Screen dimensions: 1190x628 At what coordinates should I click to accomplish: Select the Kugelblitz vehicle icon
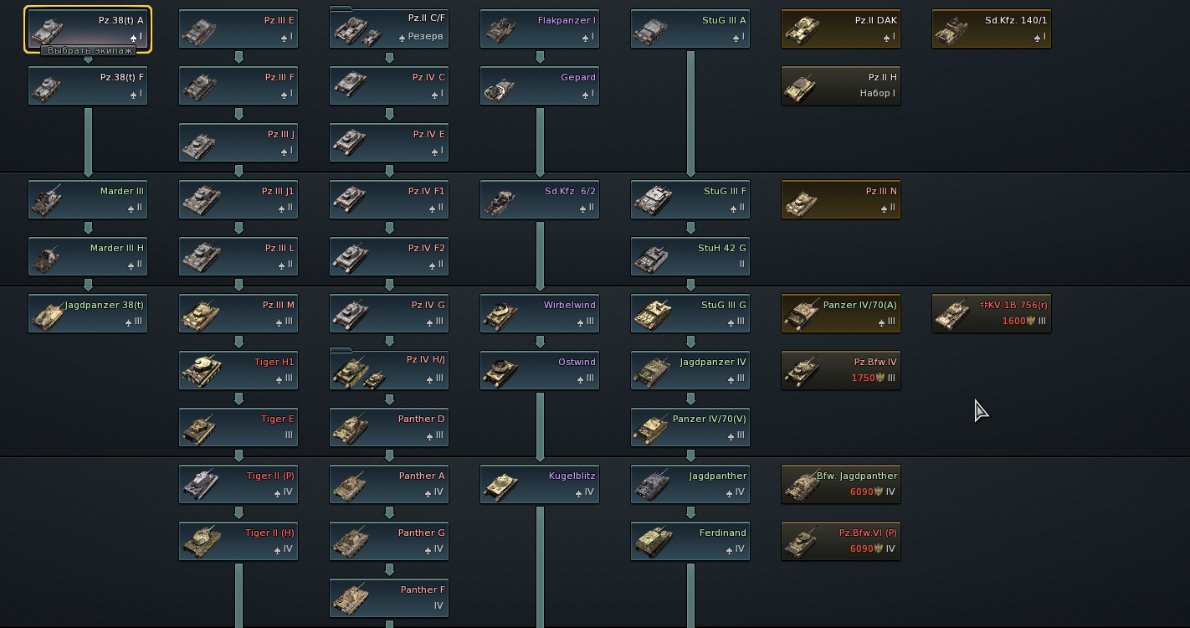pyautogui.click(x=502, y=484)
